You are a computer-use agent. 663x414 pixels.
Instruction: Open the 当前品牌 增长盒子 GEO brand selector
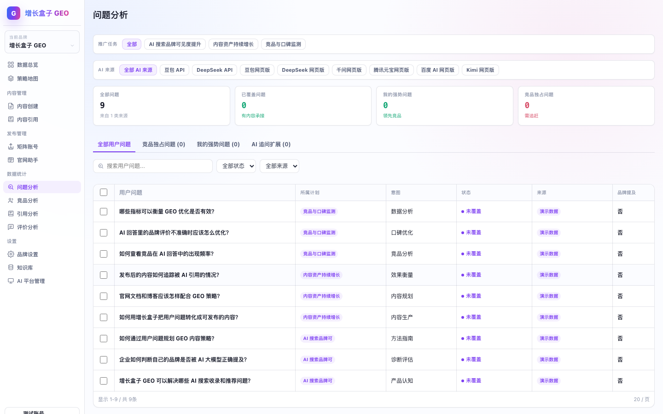[x=42, y=42]
